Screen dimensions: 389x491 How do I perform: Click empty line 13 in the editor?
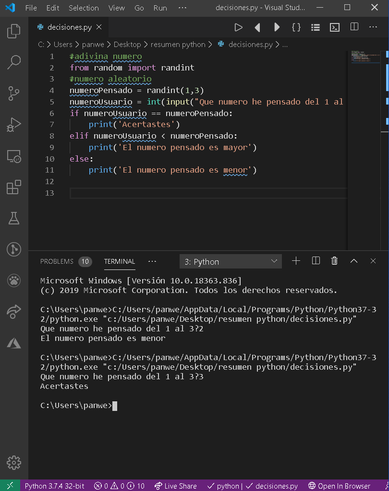click(x=208, y=193)
